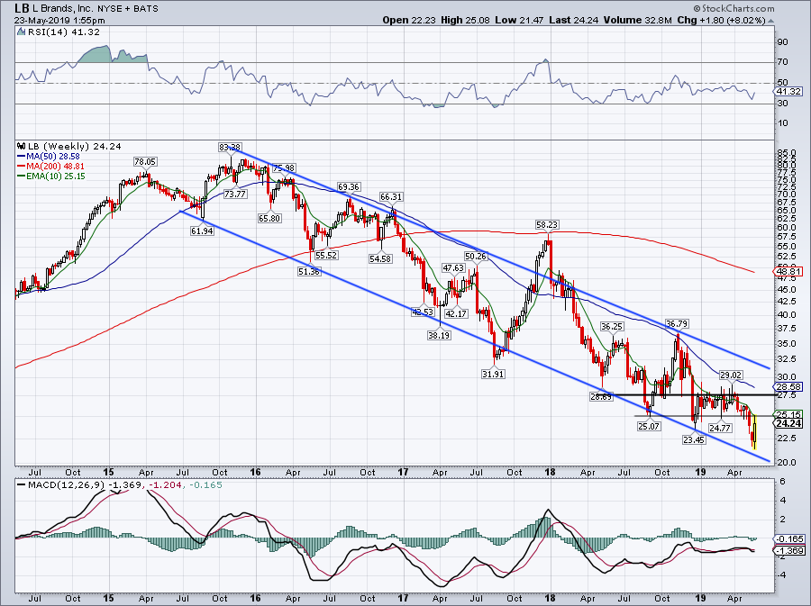Click the yellow-highlighted latest weekly candle
The height and width of the screenshot is (606, 811).
point(755,432)
